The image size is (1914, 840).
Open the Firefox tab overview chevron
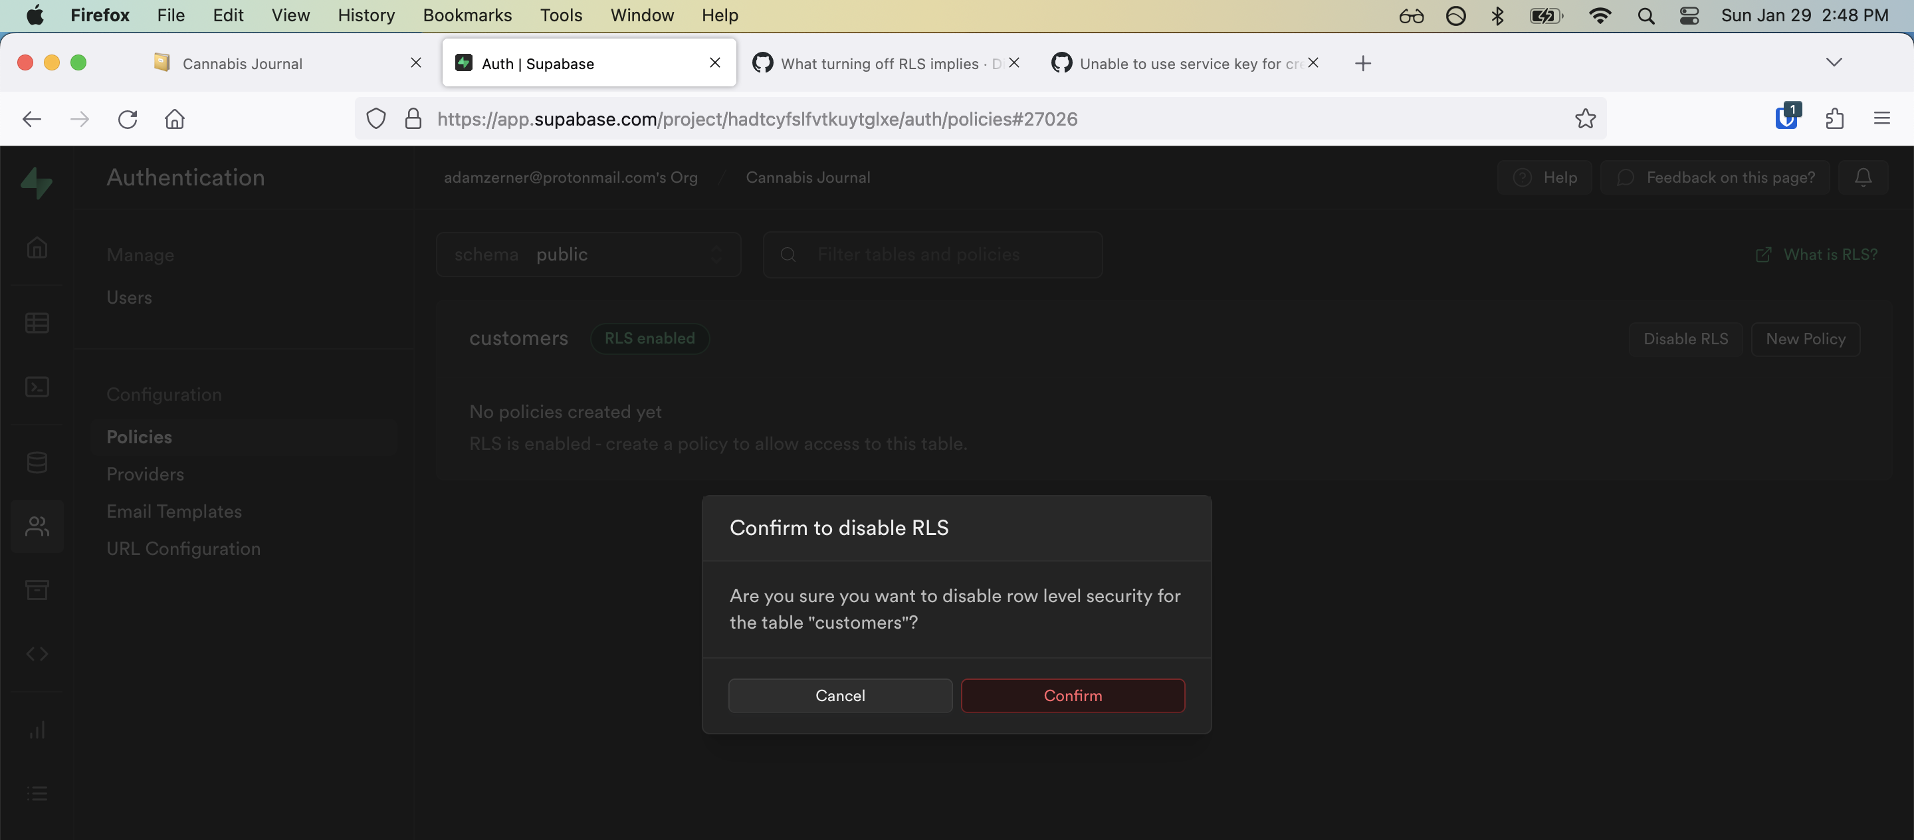1834,62
